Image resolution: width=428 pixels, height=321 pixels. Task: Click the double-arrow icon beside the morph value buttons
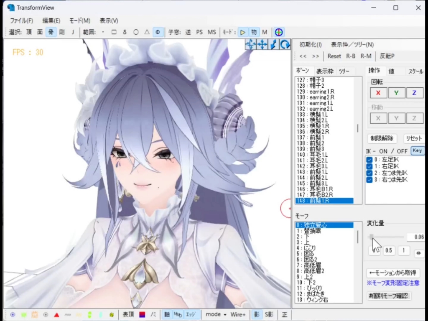click(x=418, y=253)
